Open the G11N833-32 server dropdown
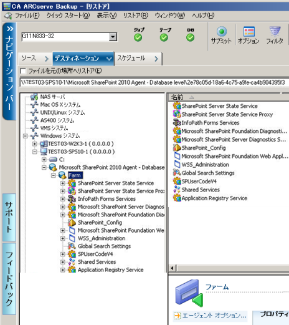 [113, 37]
